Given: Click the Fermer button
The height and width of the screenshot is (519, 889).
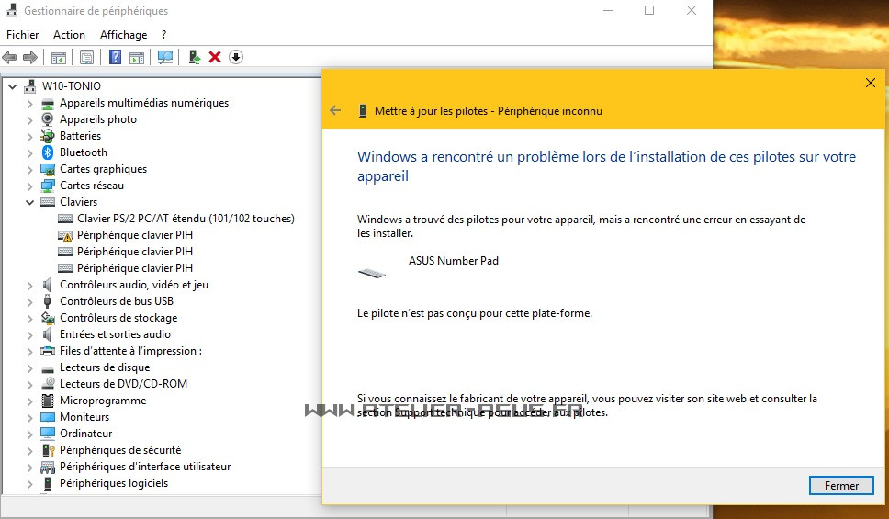Looking at the screenshot, I should (840, 486).
